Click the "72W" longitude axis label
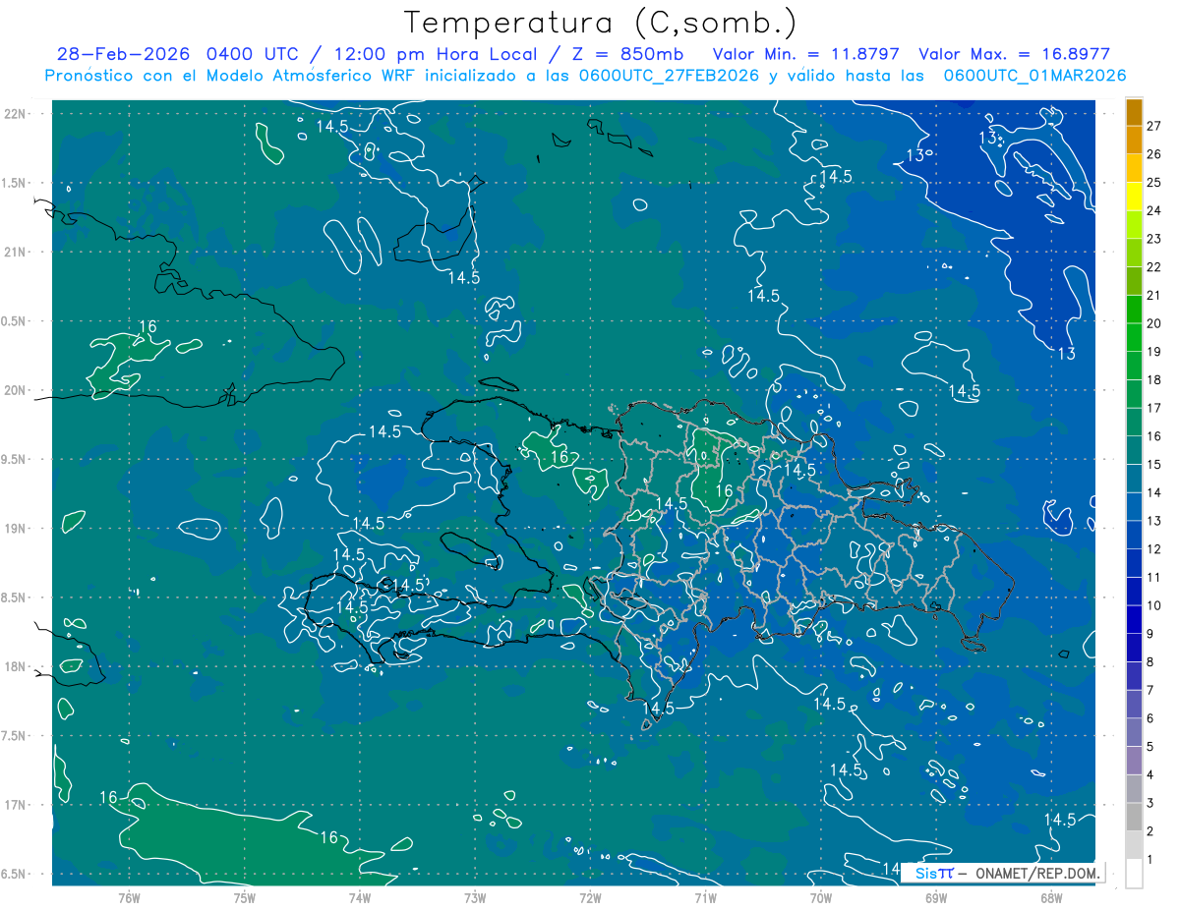 590,897
